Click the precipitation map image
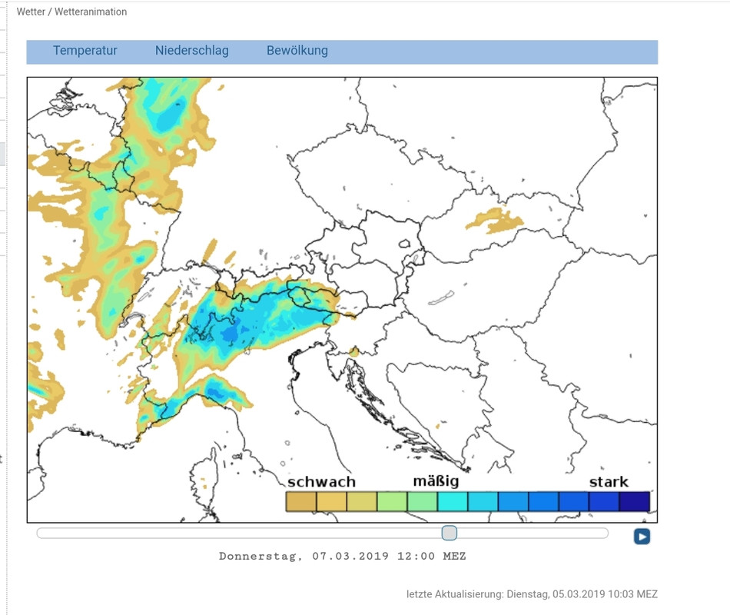Screen dimensions: 730x615 (x=342, y=300)
